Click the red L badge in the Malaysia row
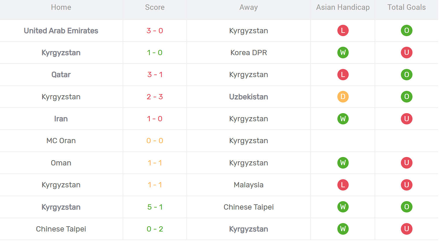This screenshot has width=439, height=241. 343,185
